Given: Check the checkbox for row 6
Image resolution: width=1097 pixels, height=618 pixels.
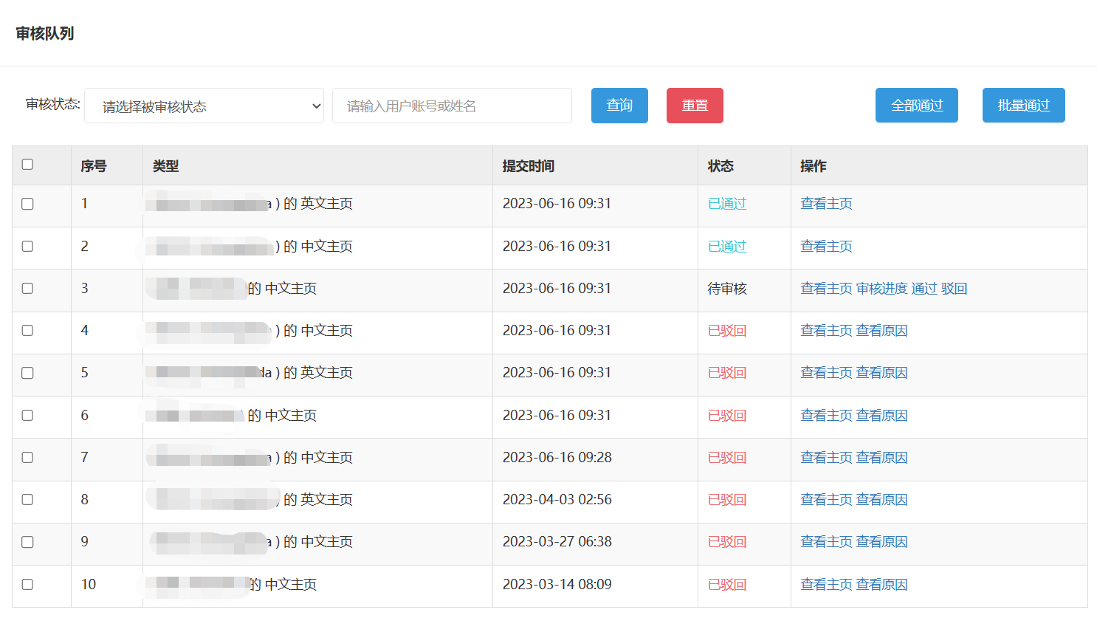Looking at the screenshot, I should click(x=27, y=416).
